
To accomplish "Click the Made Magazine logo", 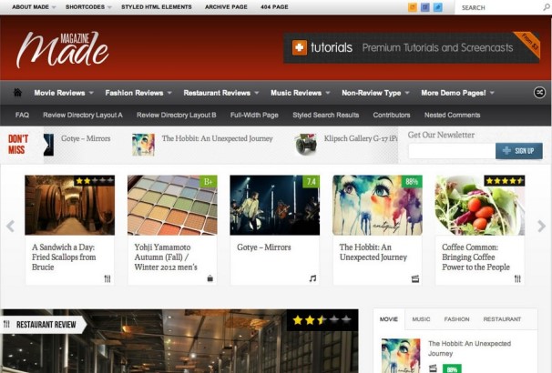I will tap(62, 50).
